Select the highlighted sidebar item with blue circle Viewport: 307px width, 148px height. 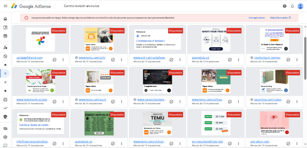(x=5, y=73)
